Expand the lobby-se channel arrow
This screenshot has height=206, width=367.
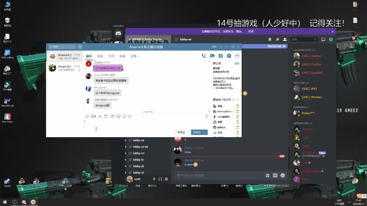tap(126, 140)
